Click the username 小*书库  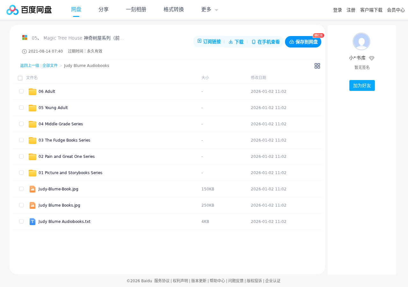click(x=357, y=58)
